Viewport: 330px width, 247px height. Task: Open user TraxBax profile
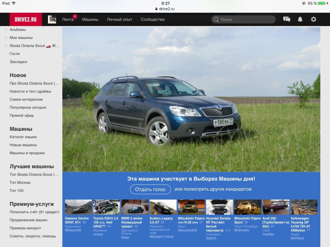(x=268, y=234)
